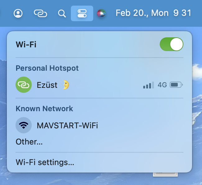Click the Wi-Fi signal icon beside MAVSTART-WiFi
The image size is (202, 185).
click(24, 125)
